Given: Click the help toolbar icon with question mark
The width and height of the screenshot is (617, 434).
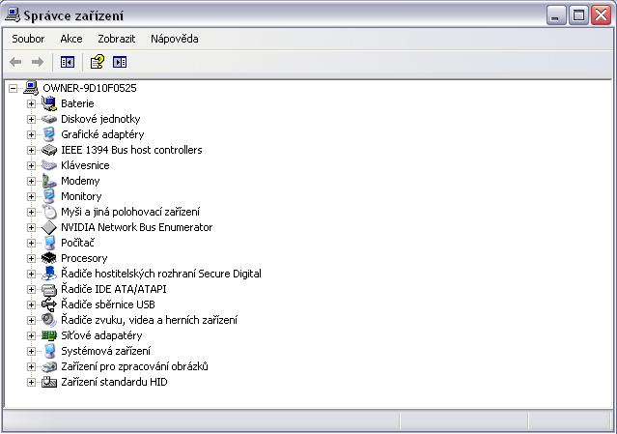Looking at the screenshot, I should pos(97,62).
